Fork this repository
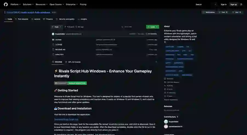 pyautogui.click(x=223, y=12)
